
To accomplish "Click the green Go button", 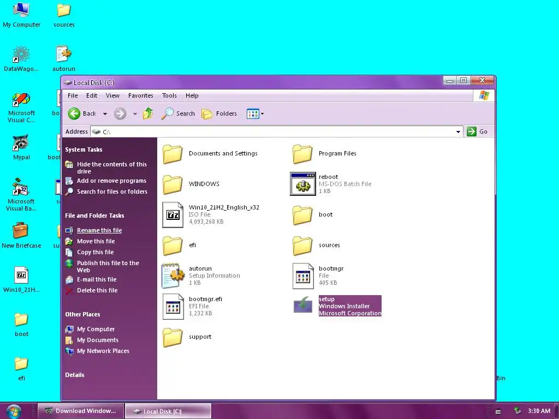I will 477,131.
